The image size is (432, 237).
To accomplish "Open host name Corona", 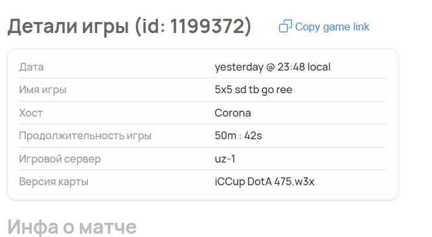I will coord(233,113).
